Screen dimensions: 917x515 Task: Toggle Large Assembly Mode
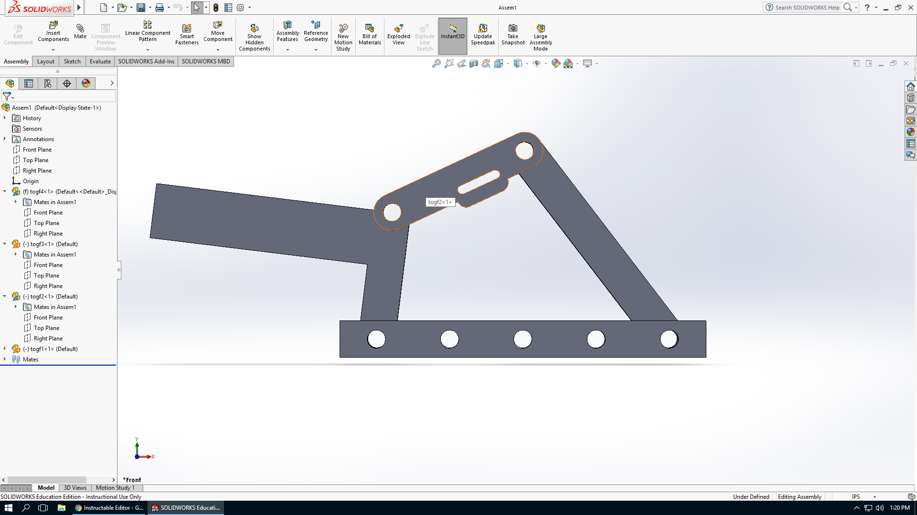(541, 37)
